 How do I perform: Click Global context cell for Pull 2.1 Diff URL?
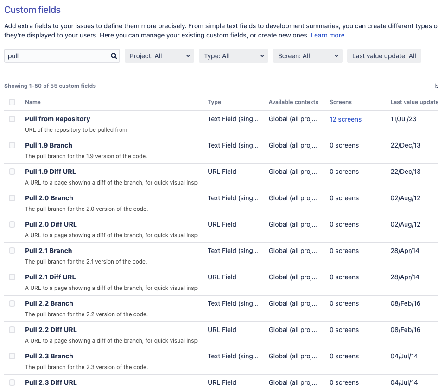[293, 277]
